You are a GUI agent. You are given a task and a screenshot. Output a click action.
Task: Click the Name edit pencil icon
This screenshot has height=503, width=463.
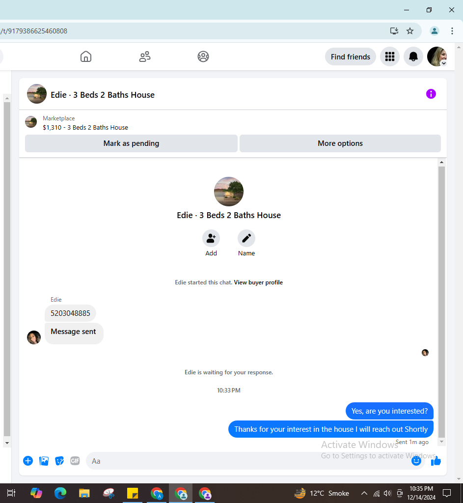(246, 238)
